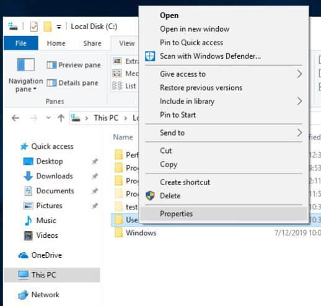Open the File tab
Screen dimensions: 321x306
tap(21, 43)
